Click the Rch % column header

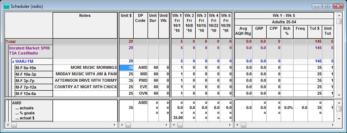coord(287,32)
